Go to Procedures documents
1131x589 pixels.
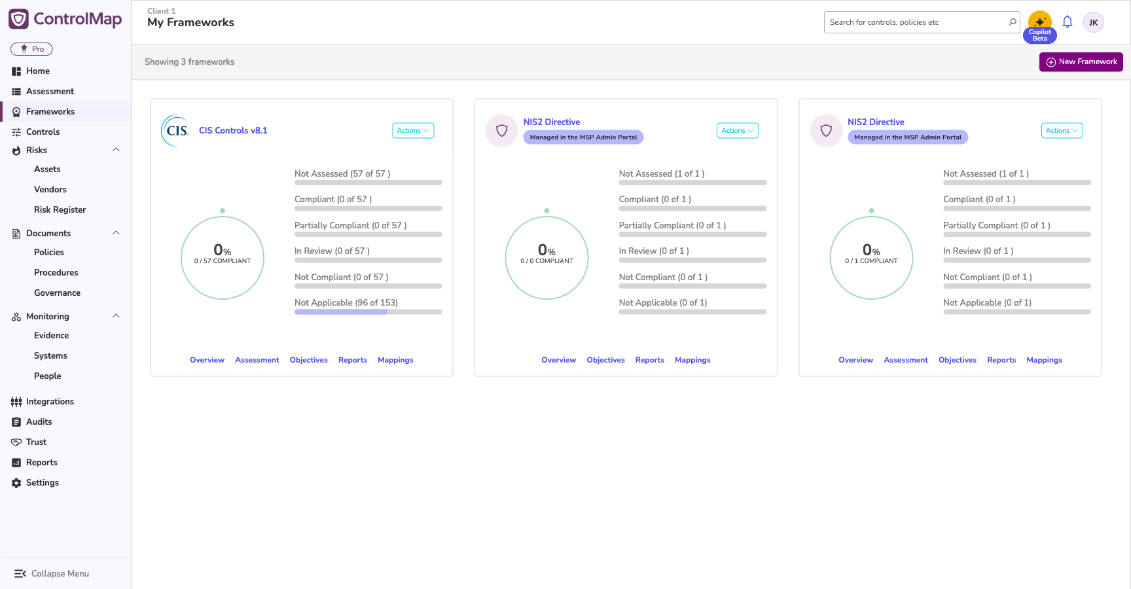pos(56,273)
